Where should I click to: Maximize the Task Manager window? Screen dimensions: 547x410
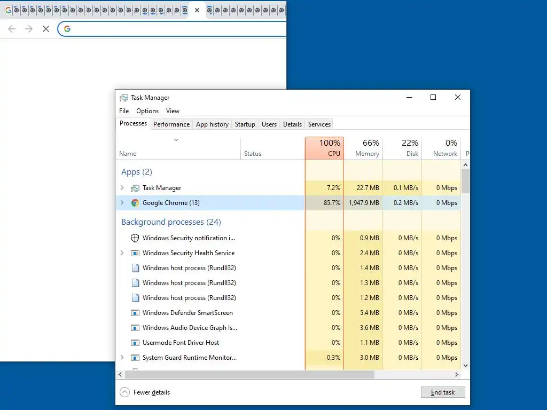pos(433,97)
